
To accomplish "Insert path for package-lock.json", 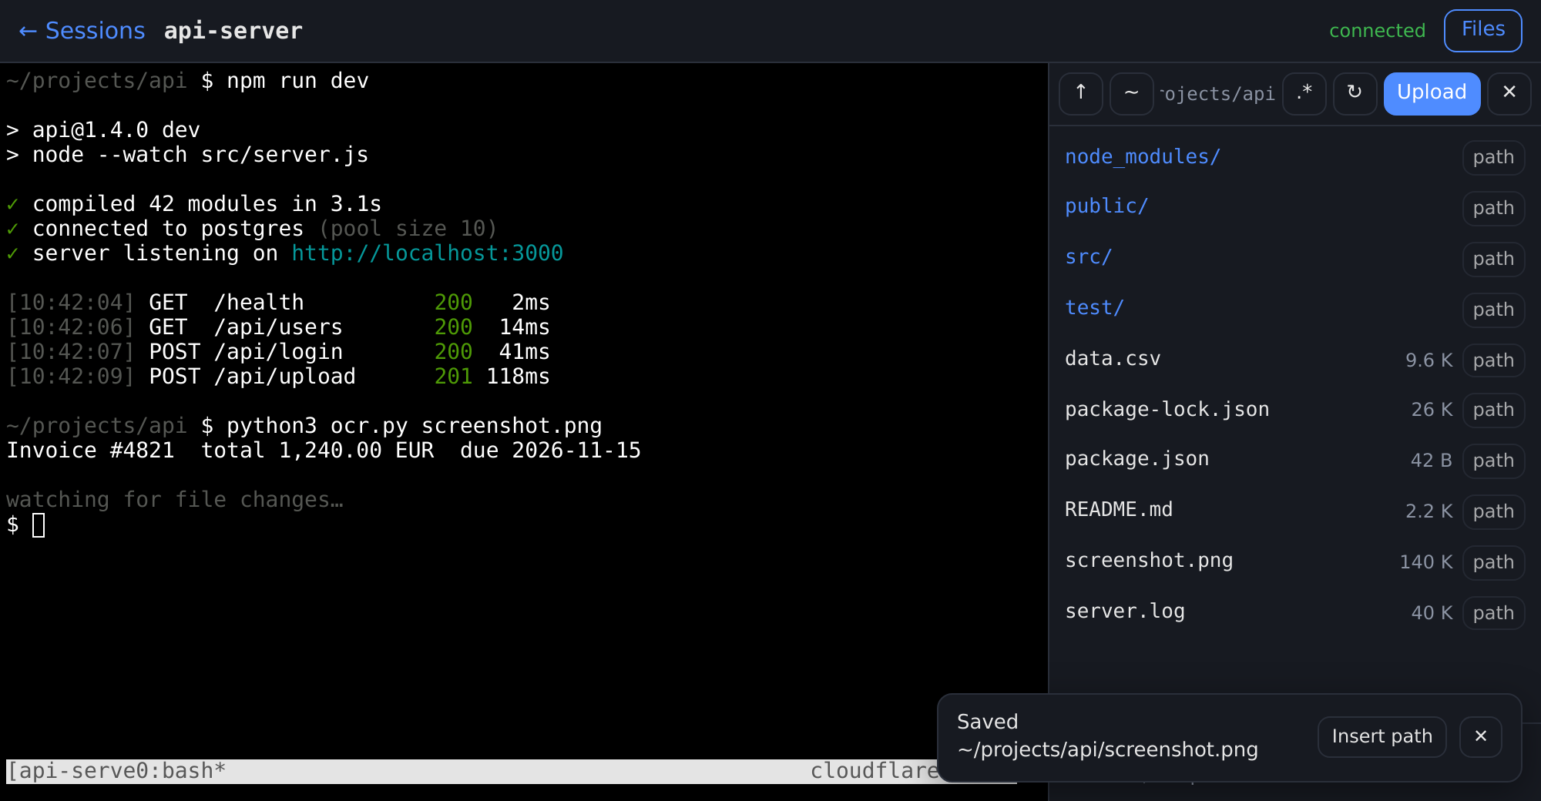I will [1493, 411].
